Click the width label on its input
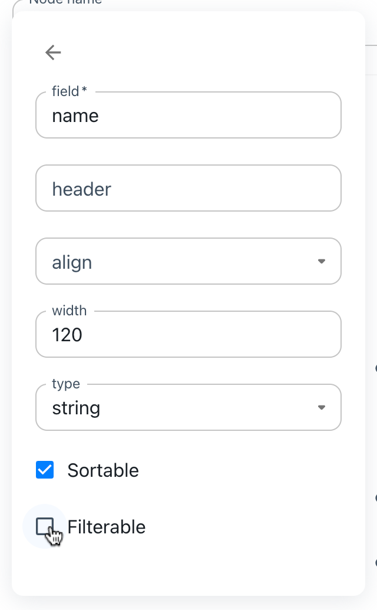 70,311
